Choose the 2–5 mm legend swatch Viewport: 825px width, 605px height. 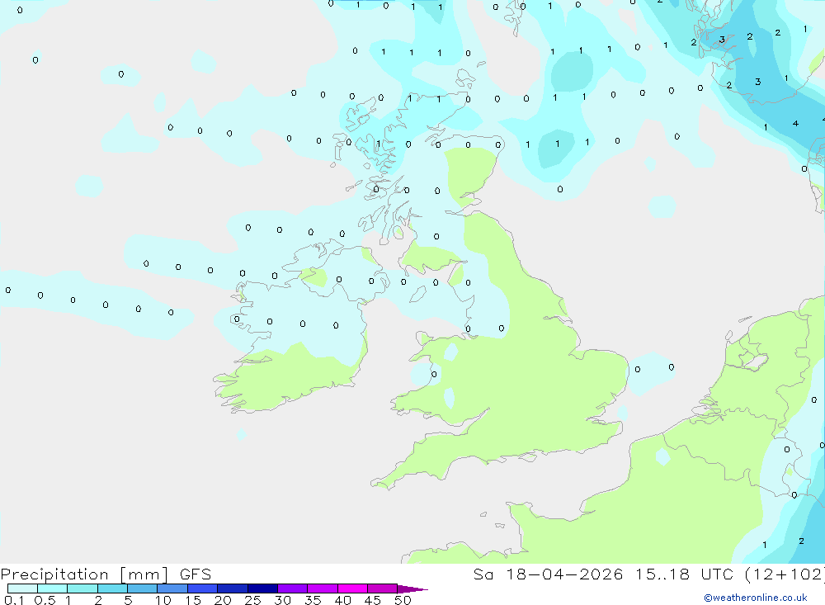click(x=112, y=588)
